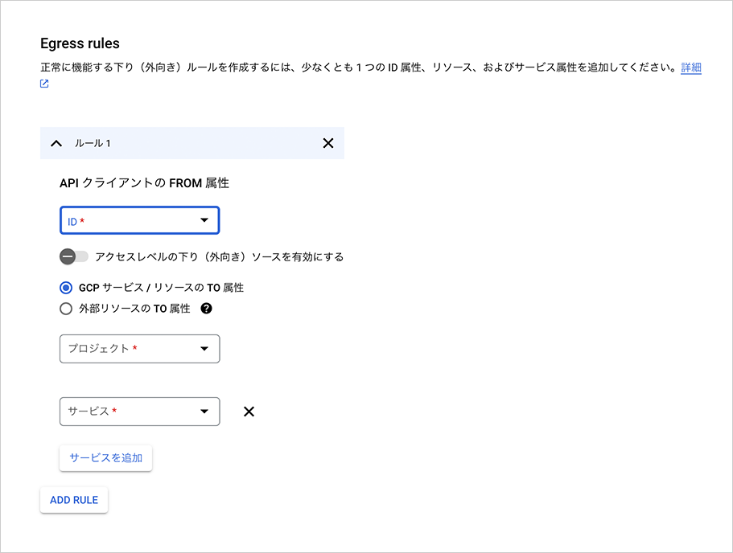Click the アクセスレベルの下り（外向き）ソースを有効にする label text
The image size is (733, 553).
click(x=219, y=257)
